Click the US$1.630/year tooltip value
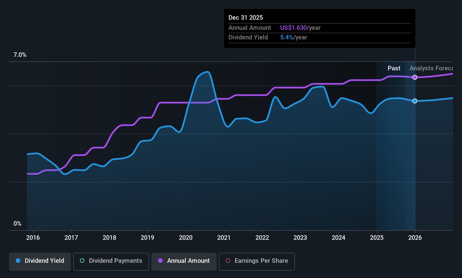 click(x=300, y=28)
